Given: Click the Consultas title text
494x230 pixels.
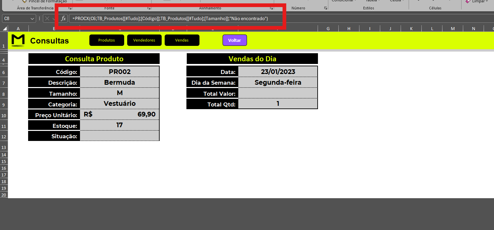Looking at the screenshot, I should (x=50, y=41).
